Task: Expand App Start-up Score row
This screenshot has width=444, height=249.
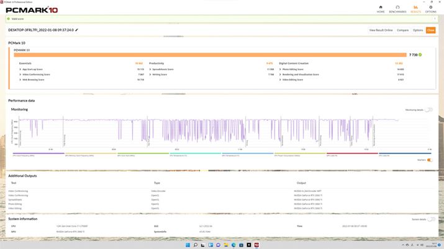Action: pos(20,69)
